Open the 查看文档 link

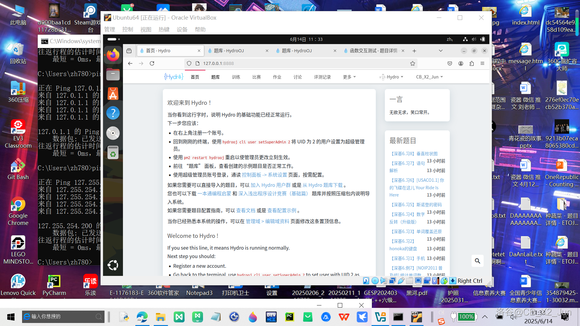[246, 210]
